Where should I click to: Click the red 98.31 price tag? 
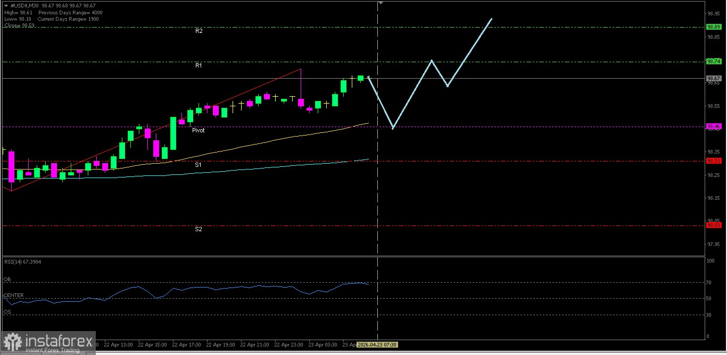coord(714,161)
